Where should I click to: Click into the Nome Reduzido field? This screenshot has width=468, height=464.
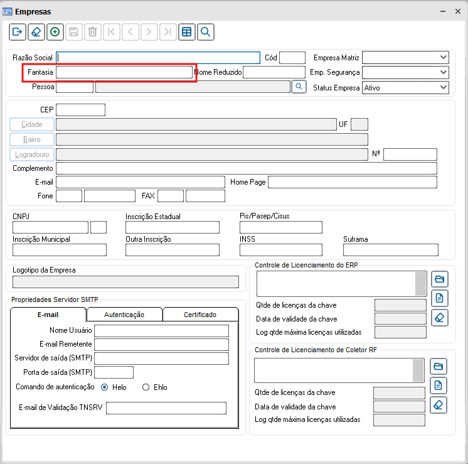pos(274,72)
